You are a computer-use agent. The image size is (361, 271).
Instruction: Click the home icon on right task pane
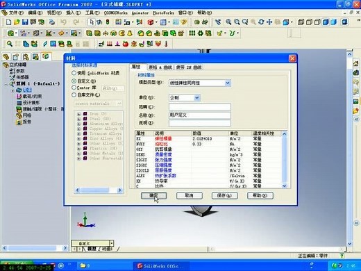click(x=356, y=63)
